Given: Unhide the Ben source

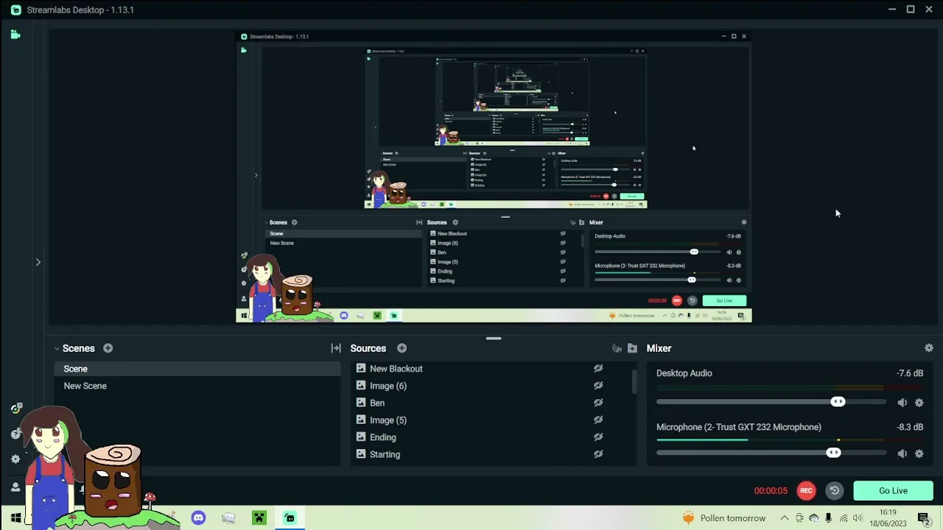Looking at the screenshot, I should (598, 403).
